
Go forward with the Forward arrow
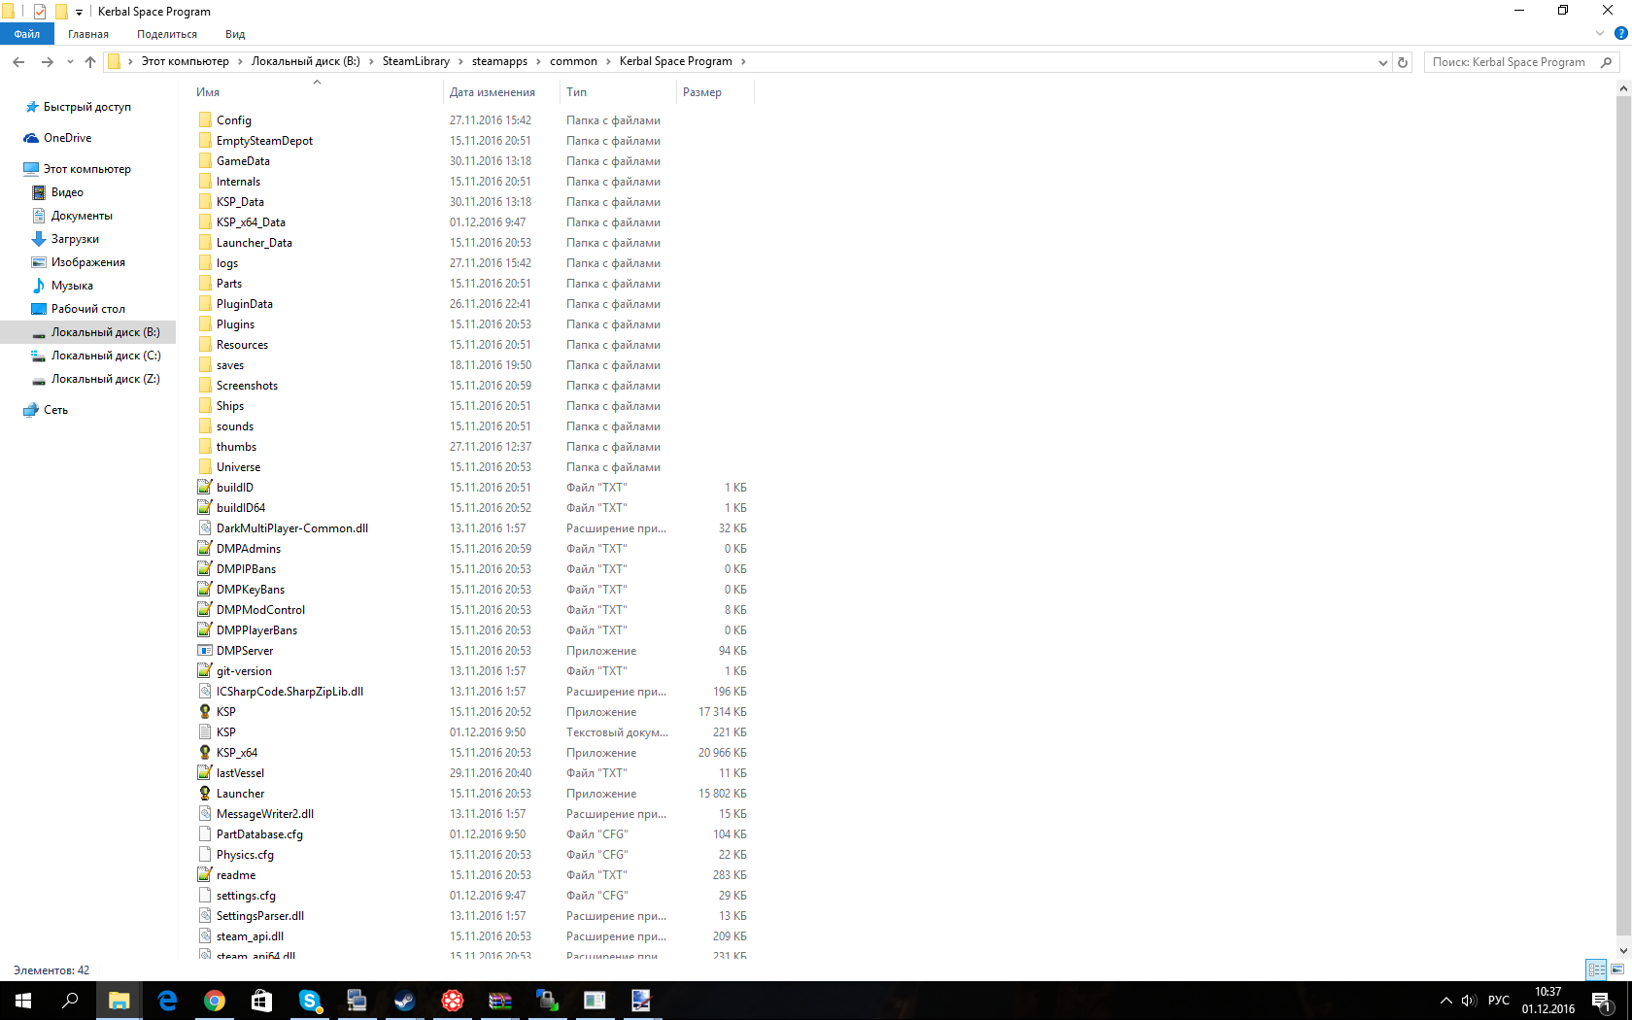tap(47, 62)
